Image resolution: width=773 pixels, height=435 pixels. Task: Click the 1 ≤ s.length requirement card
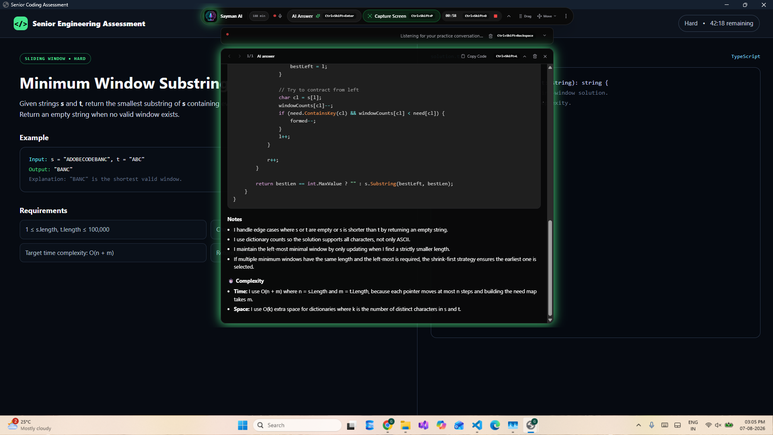coord(113,230)
